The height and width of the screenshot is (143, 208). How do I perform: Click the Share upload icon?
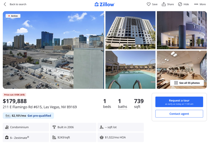coord(164,4)
